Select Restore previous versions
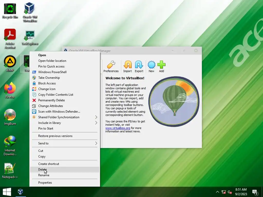Viewport: 263px width, 197px height. tap(65, 136)
